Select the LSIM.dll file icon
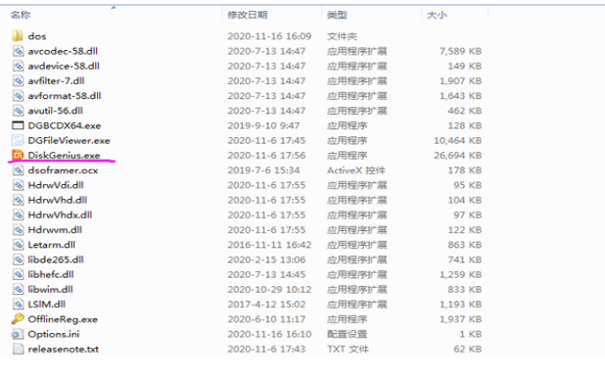This screenshot has width=605, height=377. coord(18,305)
